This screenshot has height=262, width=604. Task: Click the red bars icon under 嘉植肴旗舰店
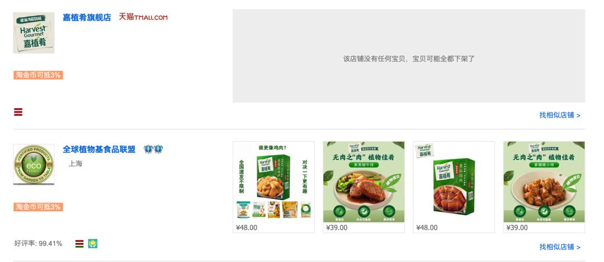coord(18,112)
